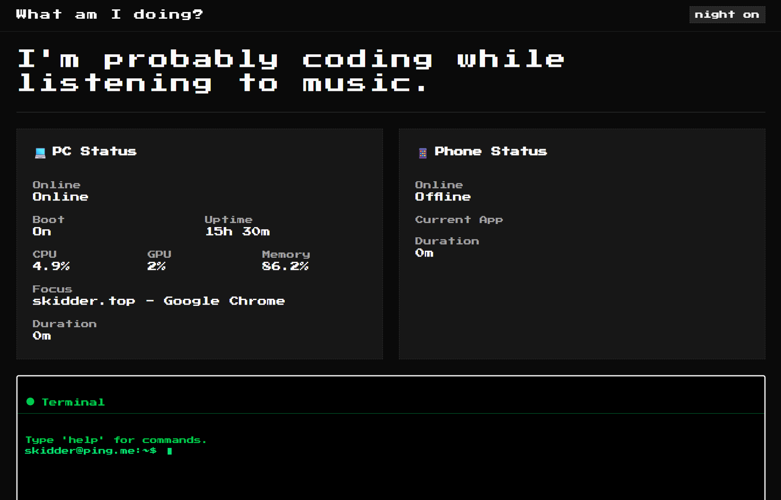The width and height of the screenshot is (781, 500).
Task: Click the phone Duration value "0m"
Action: tap(424, 253)
